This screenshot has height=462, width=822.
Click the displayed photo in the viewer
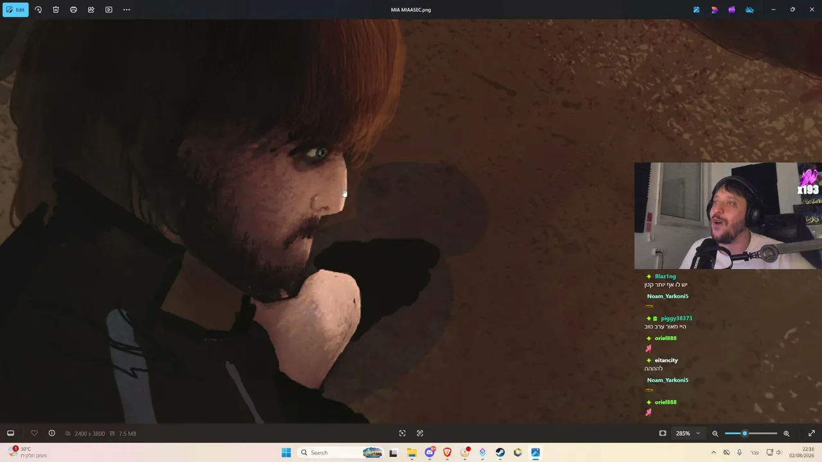[411, 221]
